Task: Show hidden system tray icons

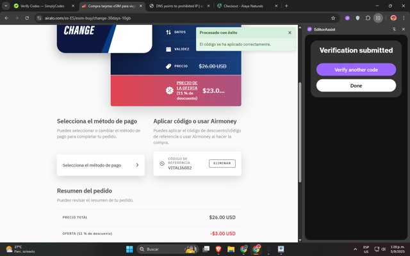Action: click(x=355, y=249)
